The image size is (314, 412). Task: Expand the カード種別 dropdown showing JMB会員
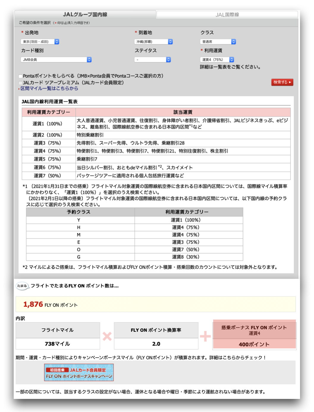[x=56, y=59]
